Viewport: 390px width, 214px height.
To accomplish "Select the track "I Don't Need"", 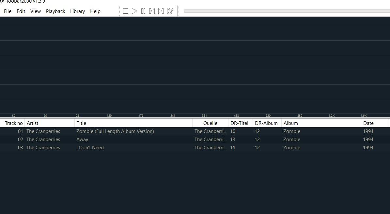I will click(x=90, y=148).
